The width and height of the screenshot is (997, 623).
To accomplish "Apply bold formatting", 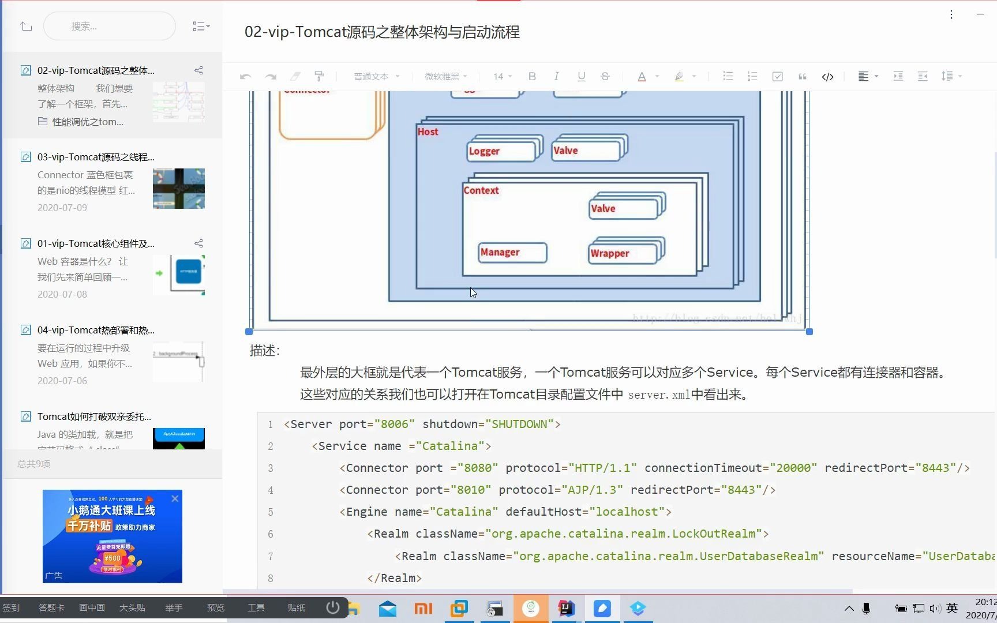I will (532, 76).
